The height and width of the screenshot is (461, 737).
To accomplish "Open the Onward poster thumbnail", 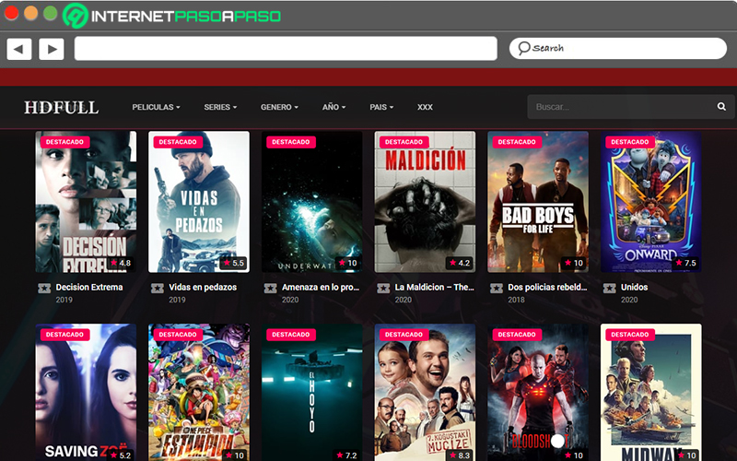I will click(x=651, y=202).
